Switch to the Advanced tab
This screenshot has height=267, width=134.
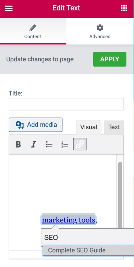pyautogui.click(x=100, y=31)
